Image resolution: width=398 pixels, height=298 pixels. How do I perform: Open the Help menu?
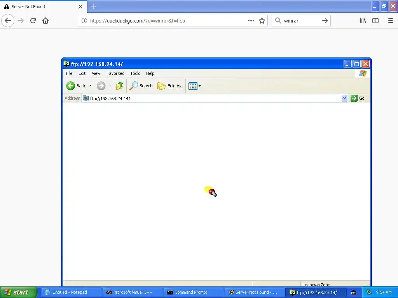(x=150, y=73)
